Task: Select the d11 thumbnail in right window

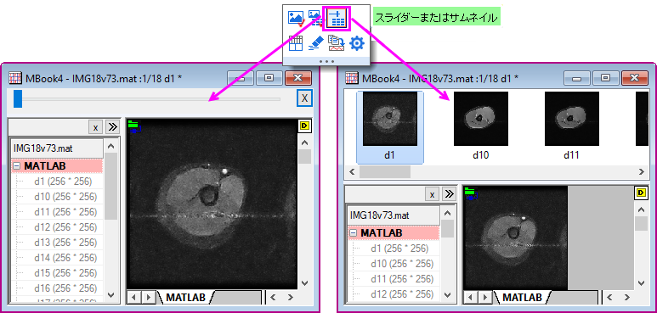Action: [571, 127]
